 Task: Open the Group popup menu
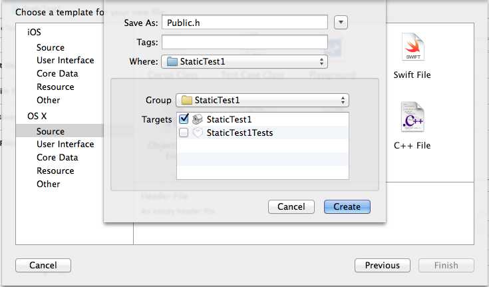point(262,101)
